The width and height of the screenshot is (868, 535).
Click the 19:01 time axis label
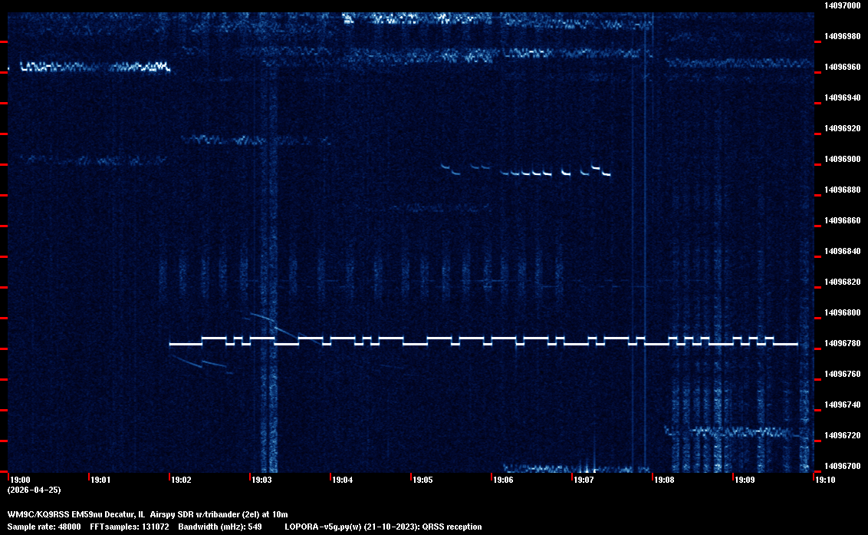100,480
